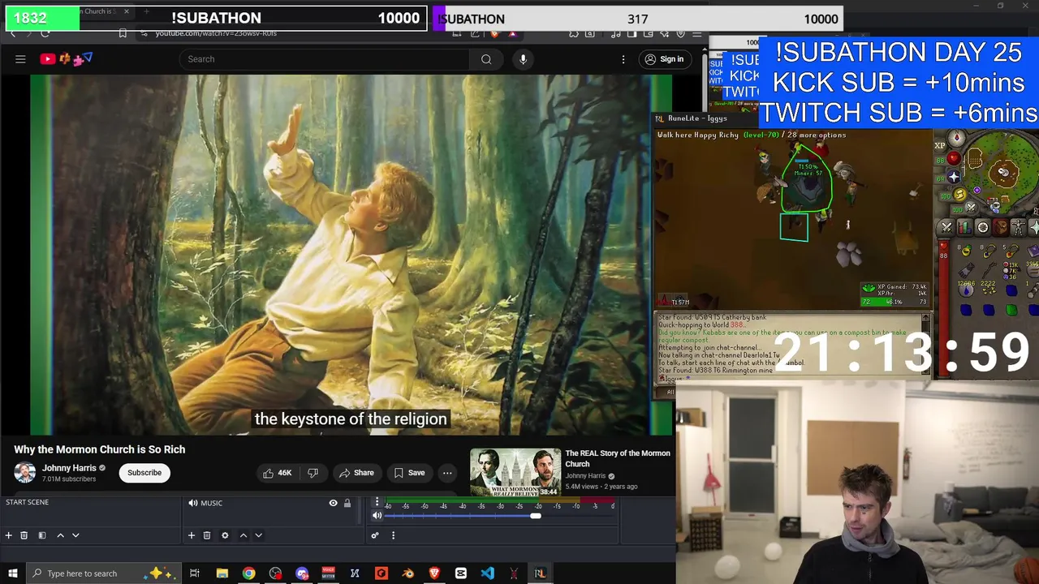Open Brave browser from the taskbar

tap(434, 573)
